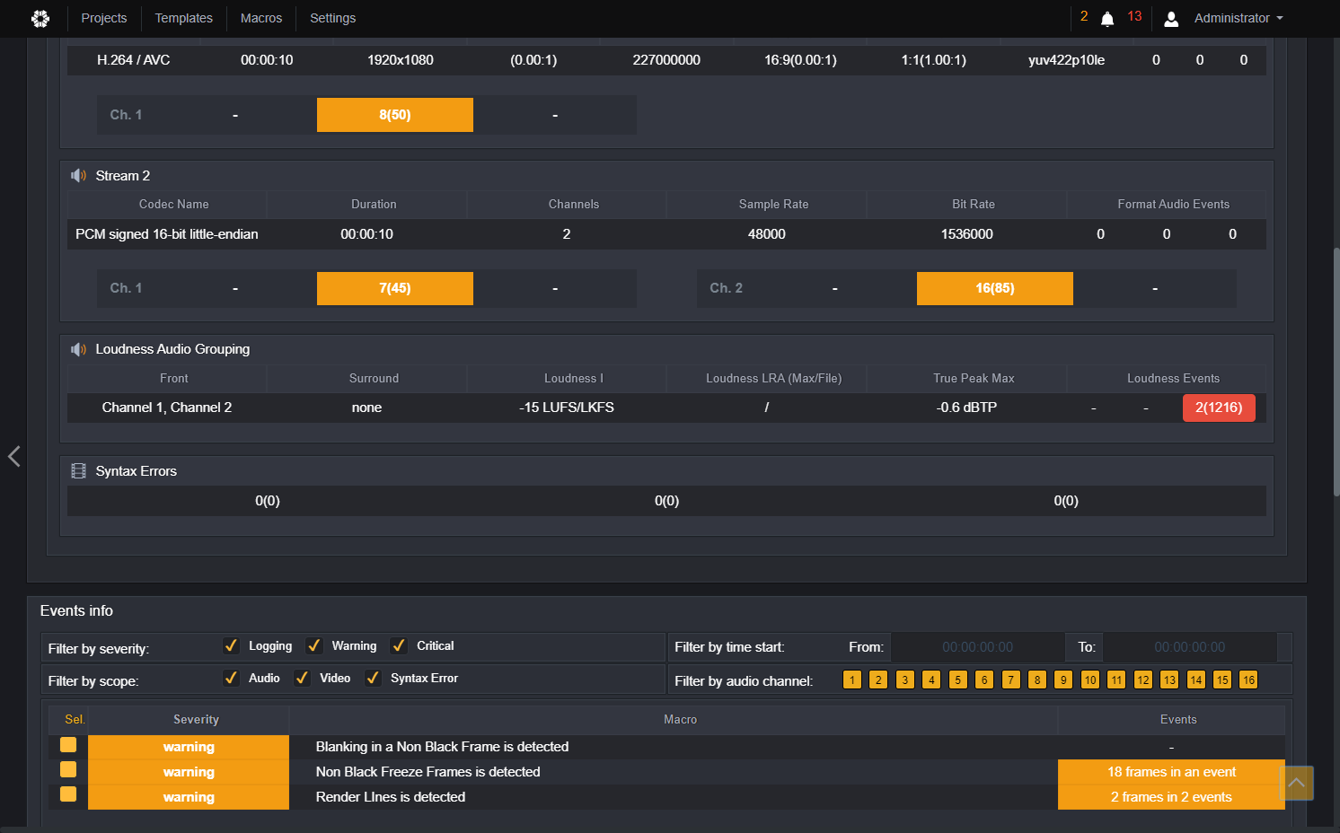The width and height of the screenshot is (1340, 833).
Task: Click the 16(85) events badge for Ch. 2
Action: (x=995, y=288)
